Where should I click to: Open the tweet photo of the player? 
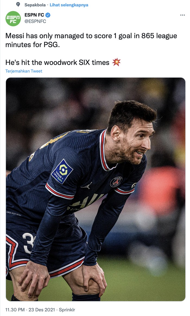click(96, 189)
